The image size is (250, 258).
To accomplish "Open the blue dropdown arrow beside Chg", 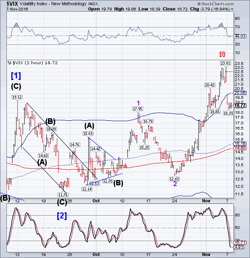I will (x=232, y=9).
